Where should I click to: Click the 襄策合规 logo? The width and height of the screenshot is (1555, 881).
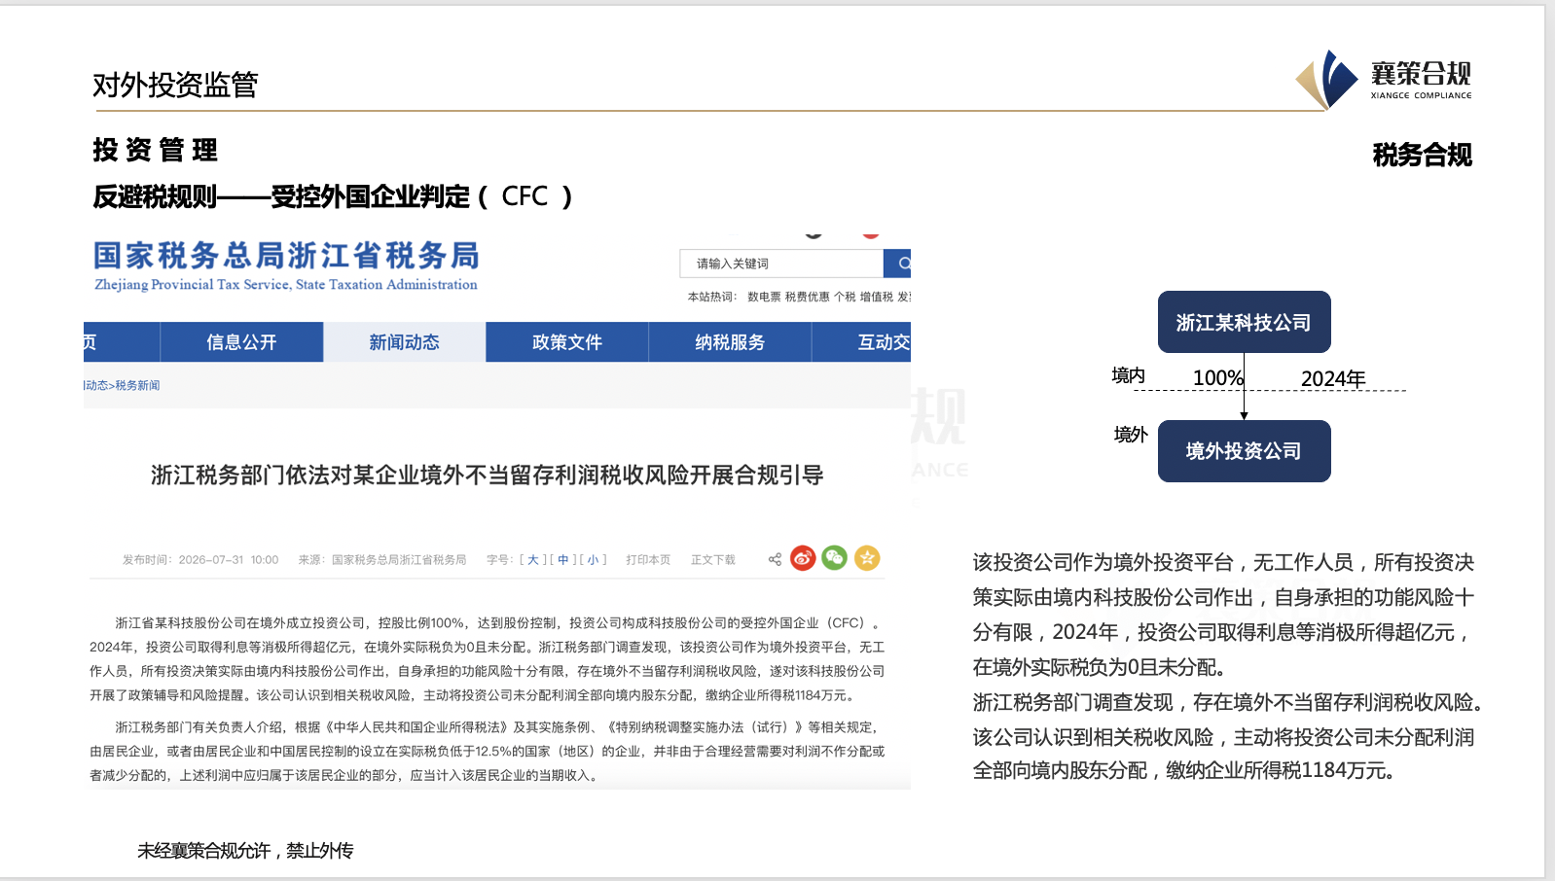tap(1384, 80)
